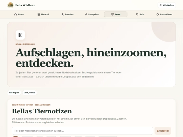Open the Bella tab
Viewport: 183px width, 137px height.
coord(140,14)
